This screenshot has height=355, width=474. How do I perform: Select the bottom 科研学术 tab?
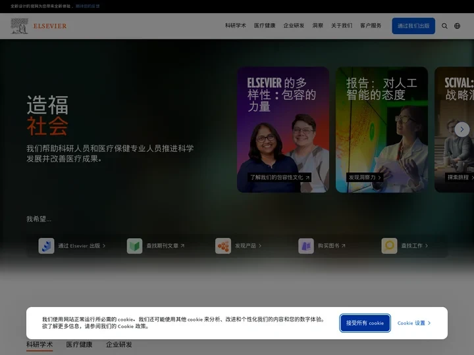[39, 344]
